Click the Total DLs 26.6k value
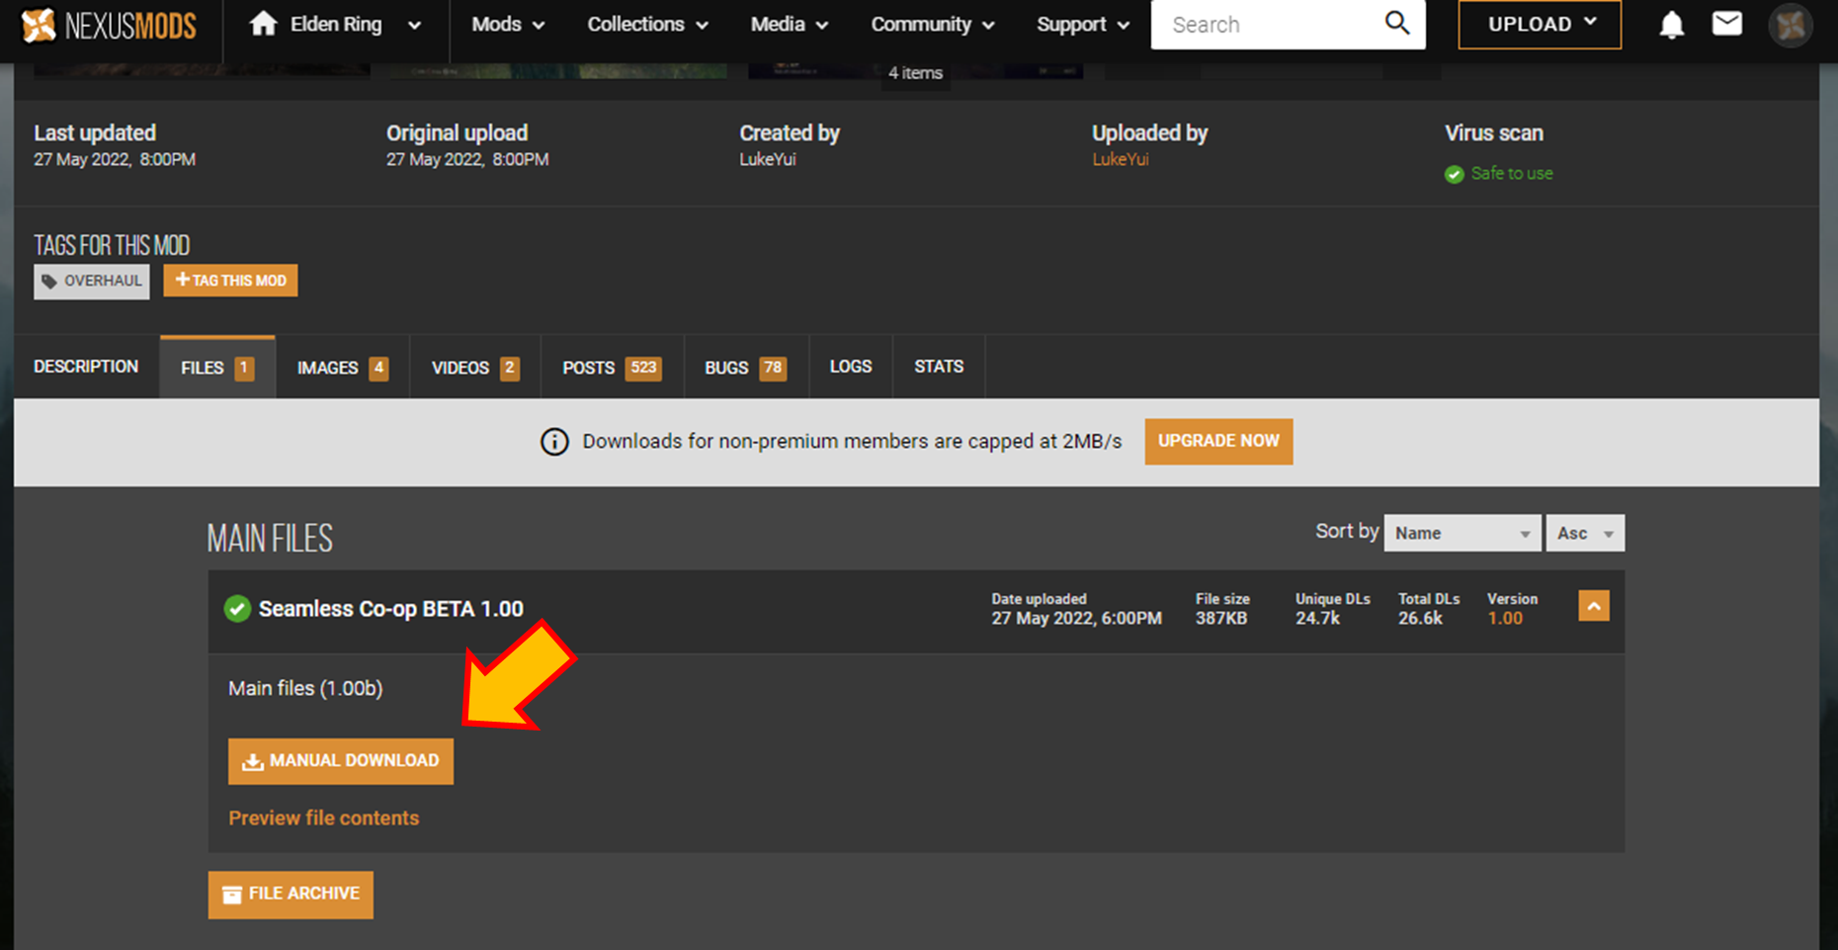Image resolution: width=1838 pixels, height=950 pixels. coord(1420,619)
